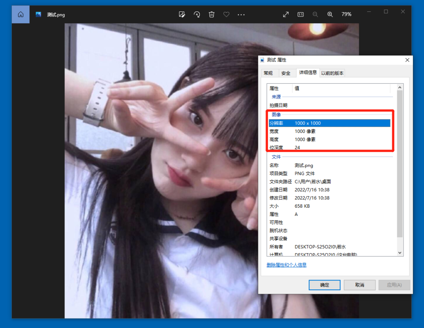424x328 pixels.
Task: Click the 属性 column header
Action: click(x=280, y=88)
